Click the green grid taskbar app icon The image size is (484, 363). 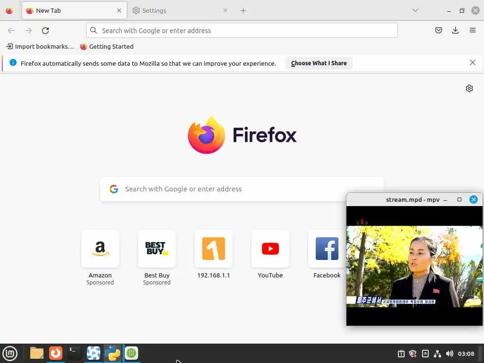(x=131, y=353)
